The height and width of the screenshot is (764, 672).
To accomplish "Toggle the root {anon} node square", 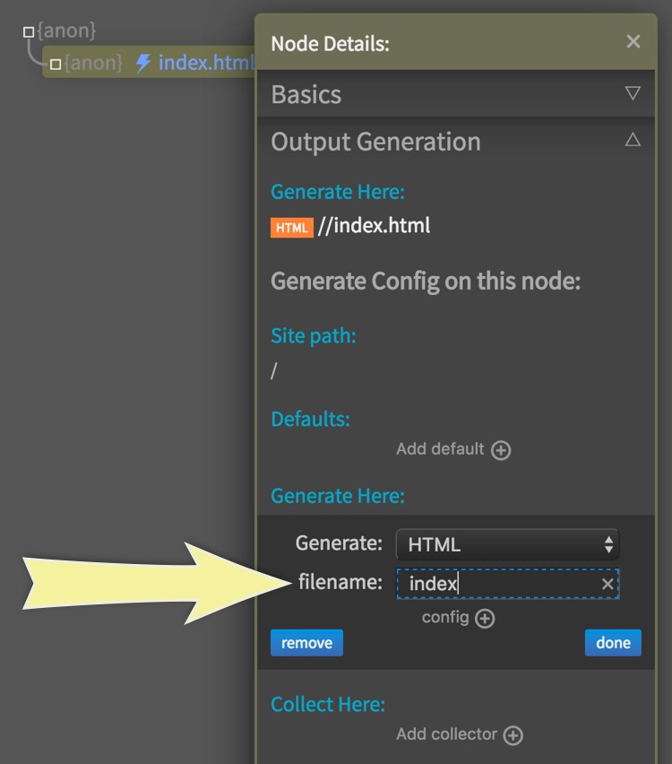I will [x=29, y=32].
